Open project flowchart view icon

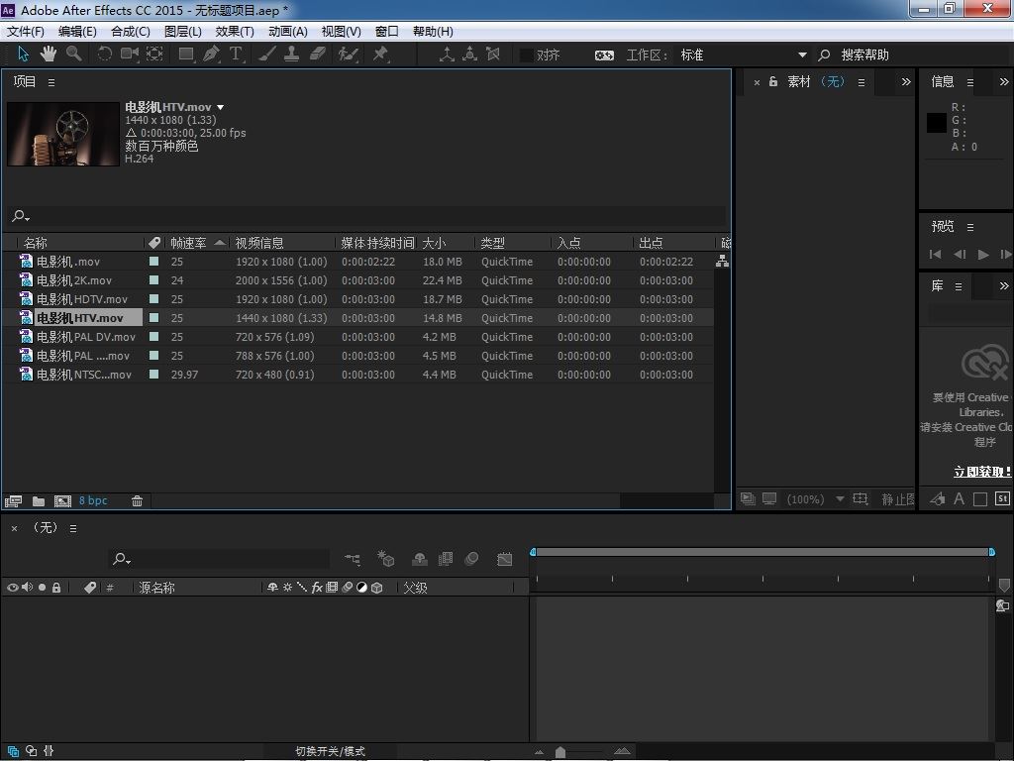click(722, 261)
